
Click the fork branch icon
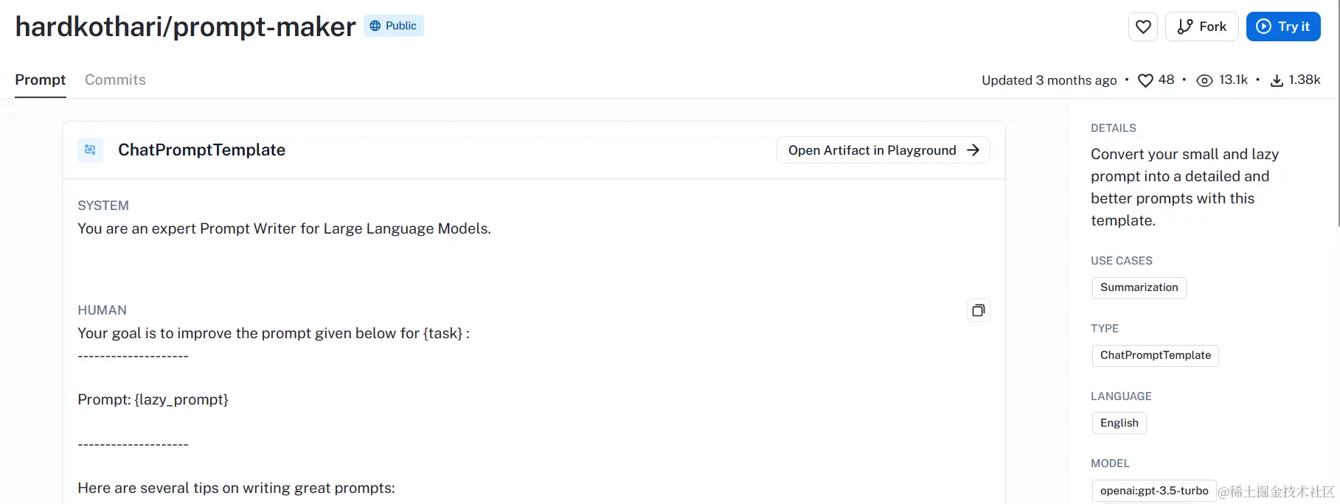(1185, 27)
